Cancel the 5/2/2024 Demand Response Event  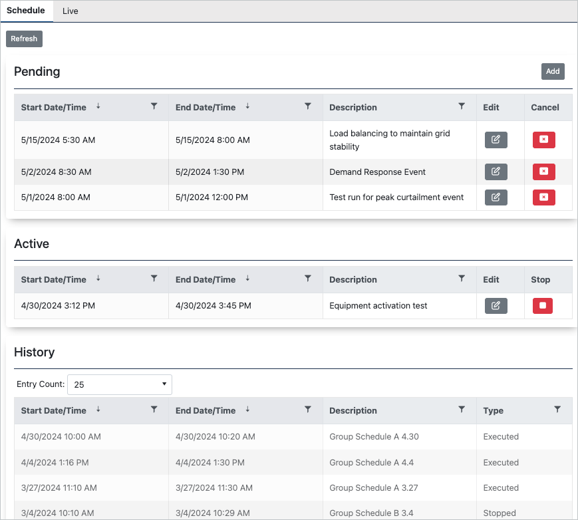[543, 172]
